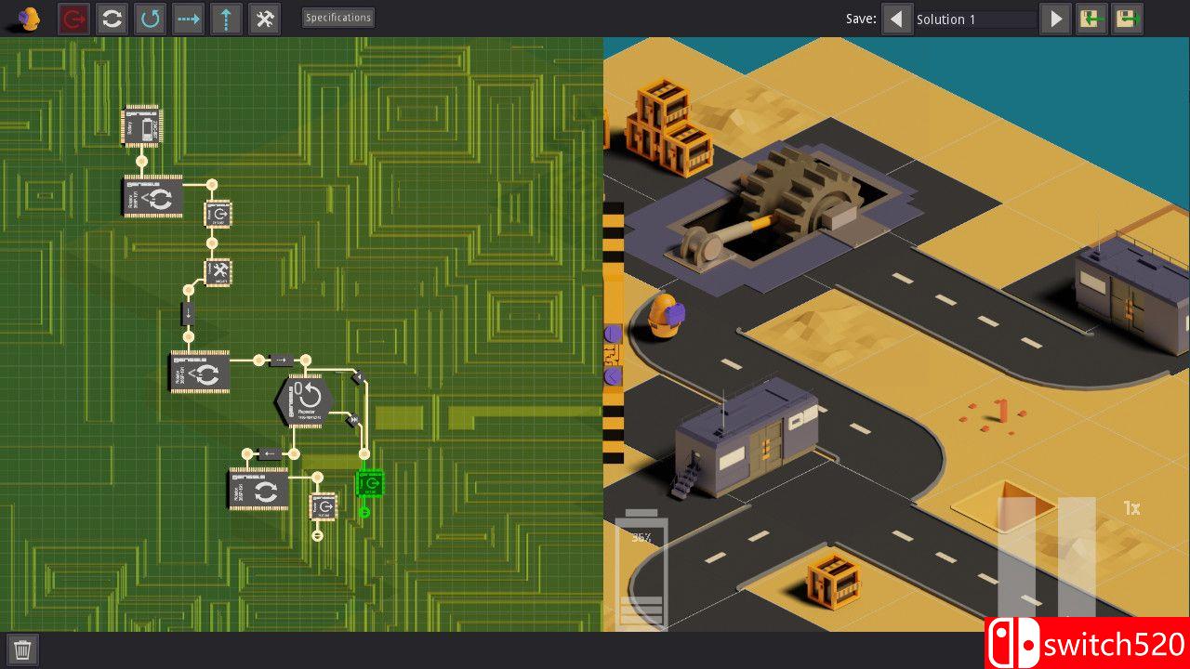Select the hammer and wrench tool
1190x669 pixels.
click(x=264, y=19)
